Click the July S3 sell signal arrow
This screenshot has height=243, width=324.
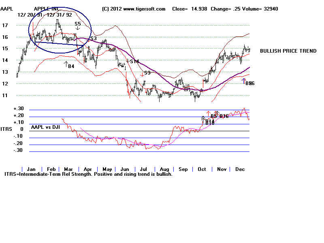pos(142,75)
